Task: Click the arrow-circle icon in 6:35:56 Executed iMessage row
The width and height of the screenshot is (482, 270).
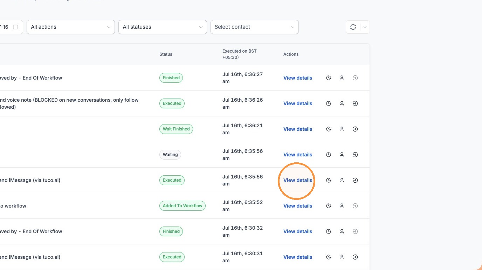Action: pyautogui.click(x=355, y=180)
